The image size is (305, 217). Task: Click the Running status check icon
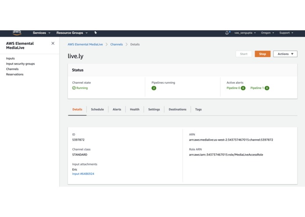[x=74, y=88]
